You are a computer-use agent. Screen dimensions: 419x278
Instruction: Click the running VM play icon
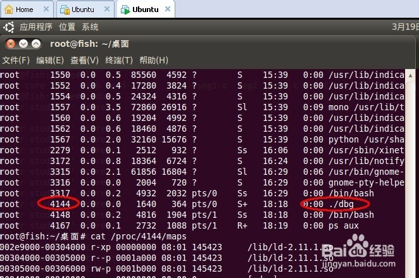point(125,10)
